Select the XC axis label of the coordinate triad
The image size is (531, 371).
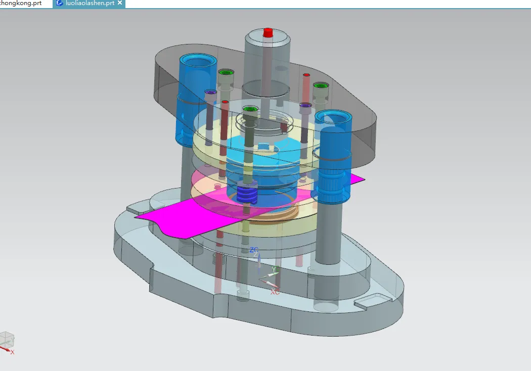[x=275, y=292]
